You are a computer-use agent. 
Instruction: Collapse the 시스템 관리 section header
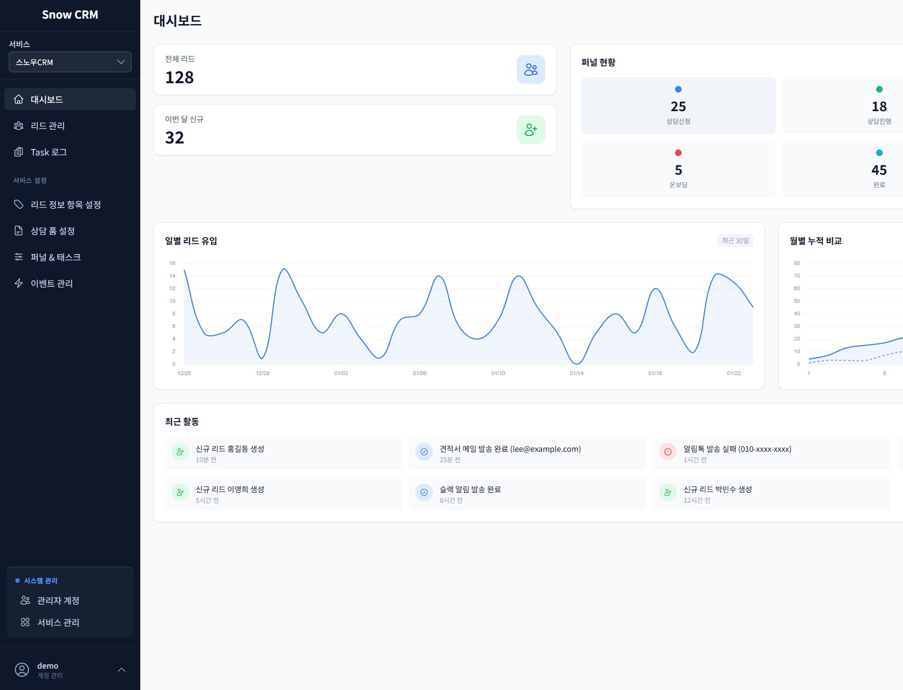point(41,580)
